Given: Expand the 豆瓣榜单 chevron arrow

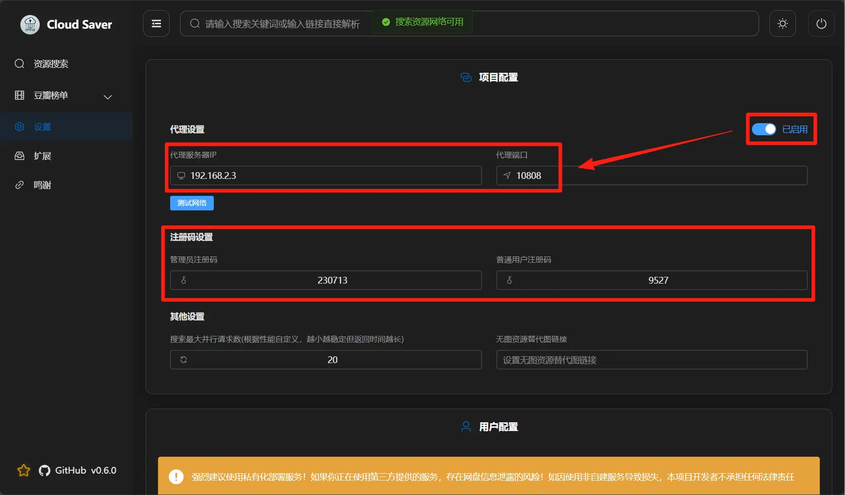Looking at the screenshot, I should 108,97.
